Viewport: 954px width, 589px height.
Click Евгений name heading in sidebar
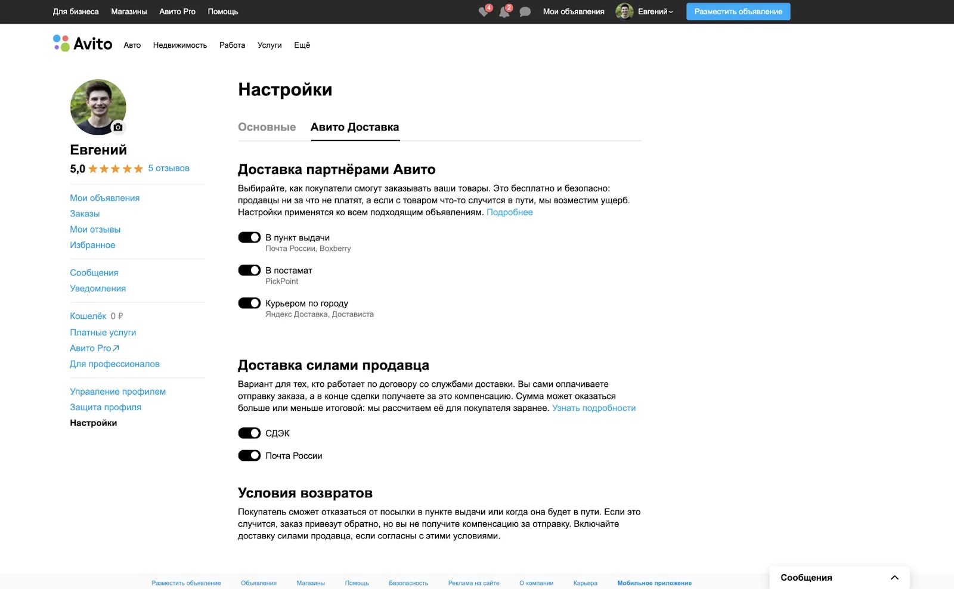pos(98,150)
